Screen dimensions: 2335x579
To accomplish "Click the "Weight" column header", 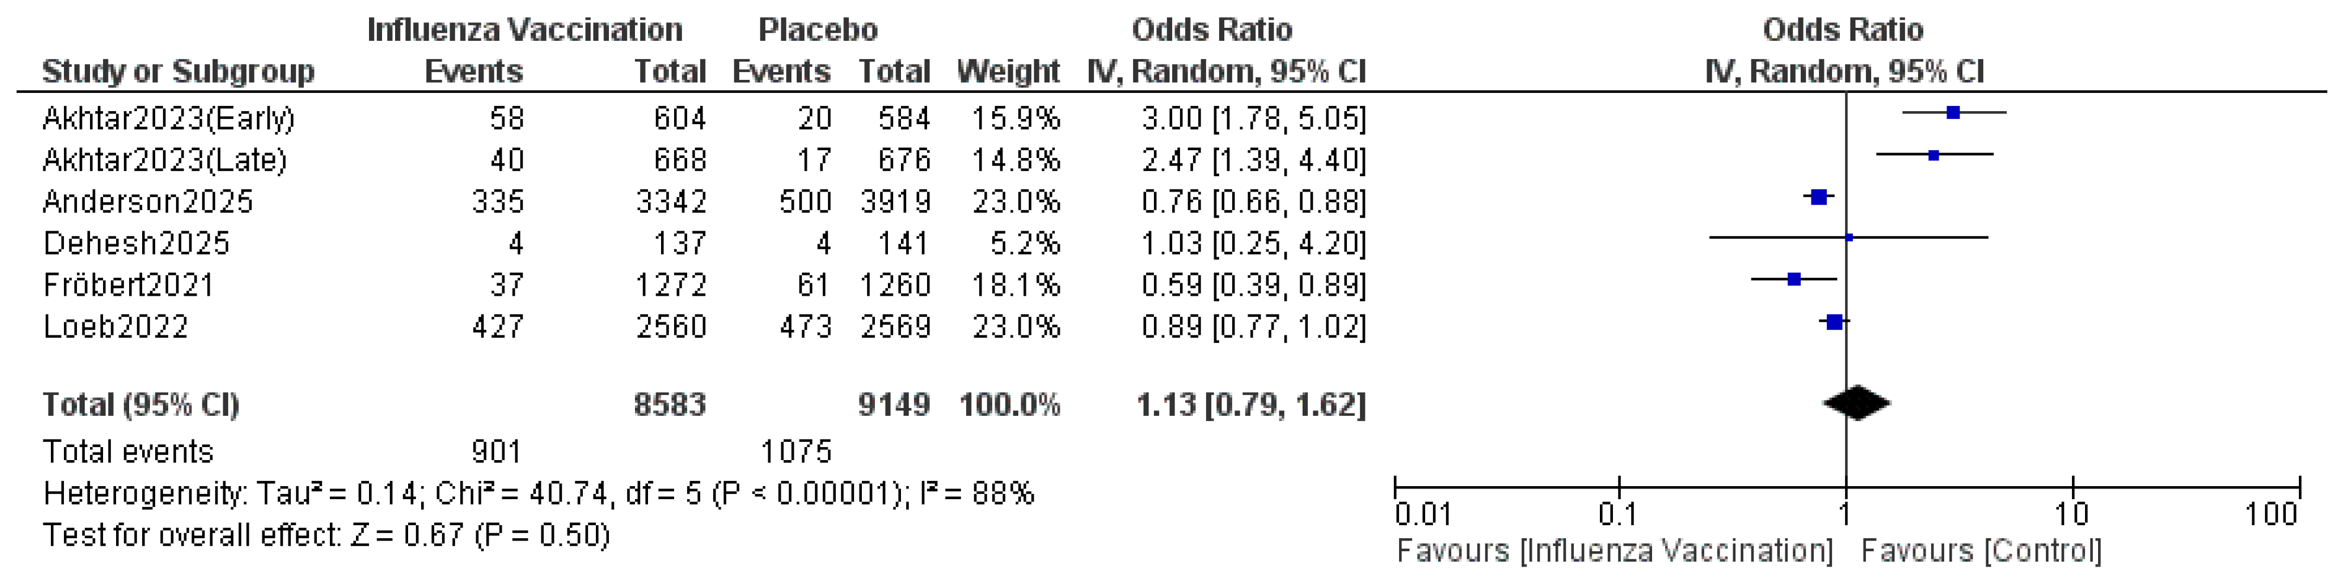I will 1008,72.
